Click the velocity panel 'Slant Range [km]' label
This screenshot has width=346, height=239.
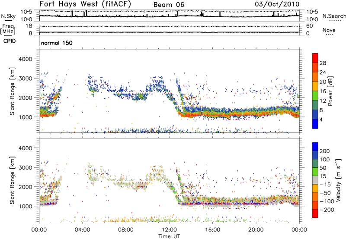[12, 180]
